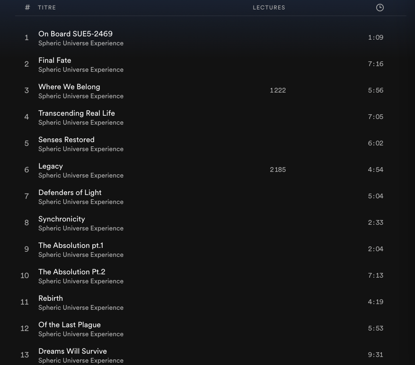This screenshot has width=415, height=365.
Task: Open artist link under Synchronicity
Action: pyautogui.click(x=81, y=228)
